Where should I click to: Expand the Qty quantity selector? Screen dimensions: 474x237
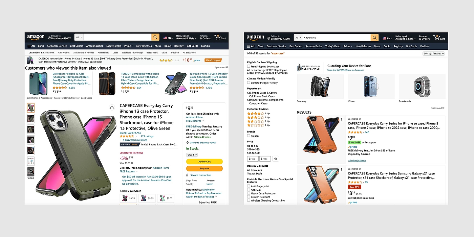coord(192,155)
